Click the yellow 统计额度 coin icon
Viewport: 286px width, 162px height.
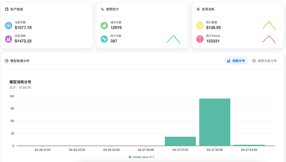pos(200,25)
